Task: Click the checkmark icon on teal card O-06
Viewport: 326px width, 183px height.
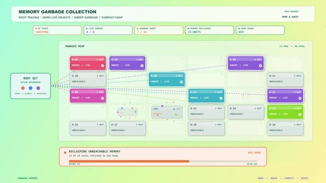Action: (182, 82)
